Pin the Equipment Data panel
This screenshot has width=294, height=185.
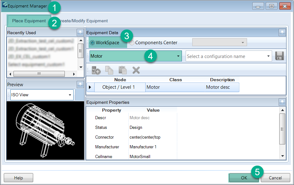[282, 32]
